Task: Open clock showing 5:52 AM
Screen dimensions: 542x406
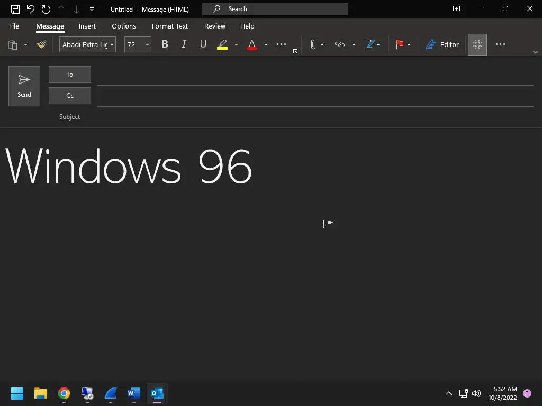Action: [503, 393]
